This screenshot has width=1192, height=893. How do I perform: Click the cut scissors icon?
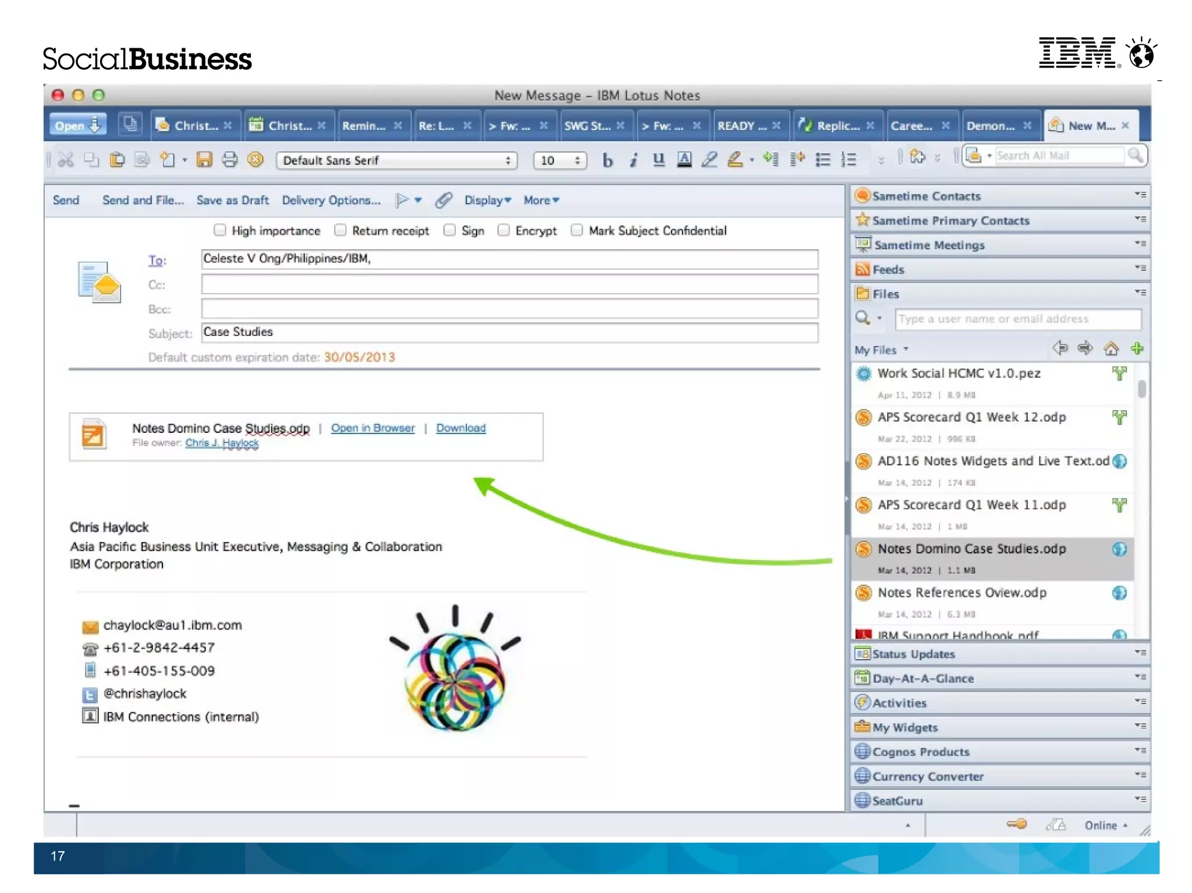(66, 159)
